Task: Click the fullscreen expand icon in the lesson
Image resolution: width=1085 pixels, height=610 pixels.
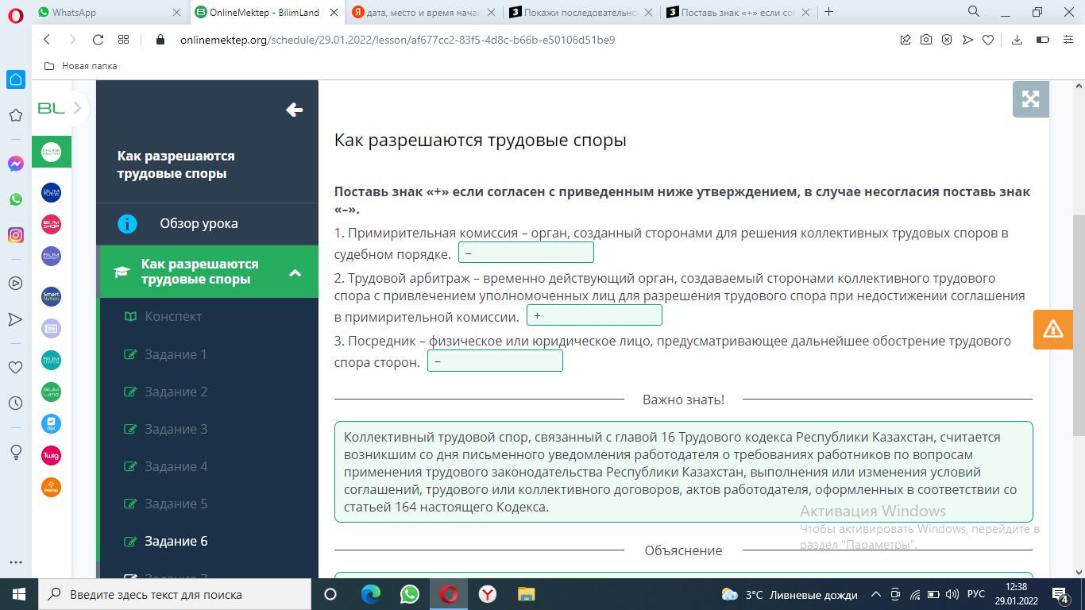Action: (x=1030, y=99)
